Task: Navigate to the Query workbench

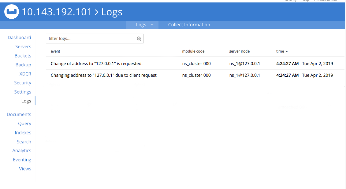Action: [x=25, y=123]
